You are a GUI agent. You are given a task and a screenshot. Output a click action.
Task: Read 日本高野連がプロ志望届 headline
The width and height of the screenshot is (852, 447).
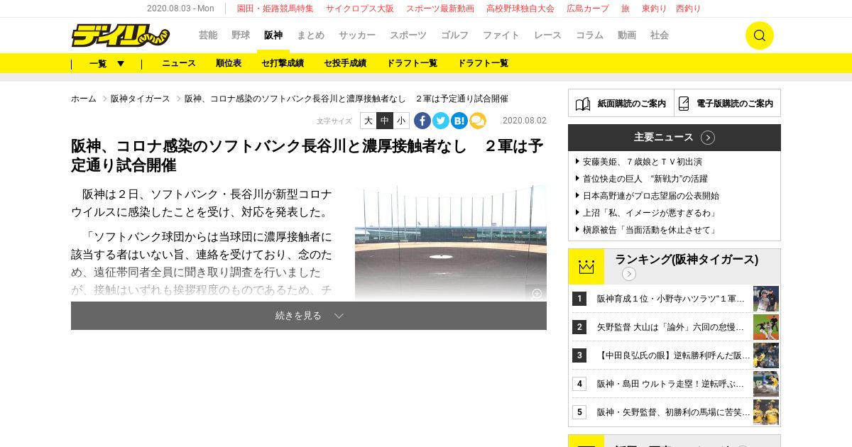[x=651, y=196]
